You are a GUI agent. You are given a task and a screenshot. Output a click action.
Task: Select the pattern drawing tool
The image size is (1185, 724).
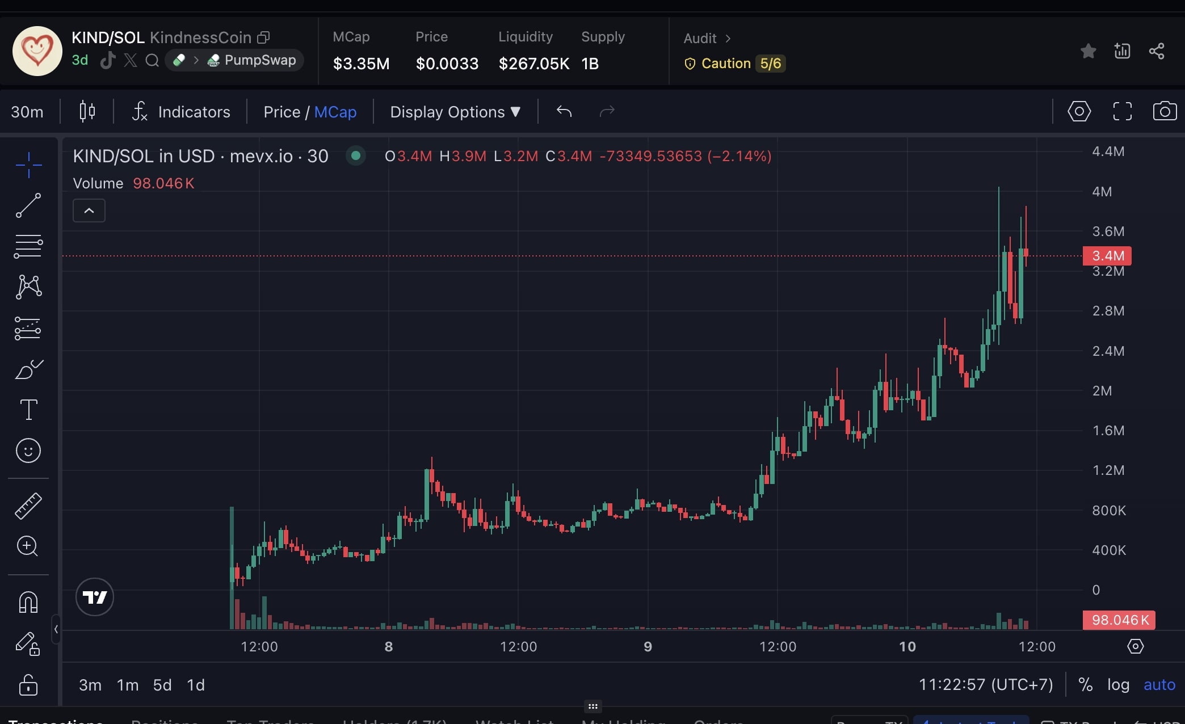coord(28,287)
